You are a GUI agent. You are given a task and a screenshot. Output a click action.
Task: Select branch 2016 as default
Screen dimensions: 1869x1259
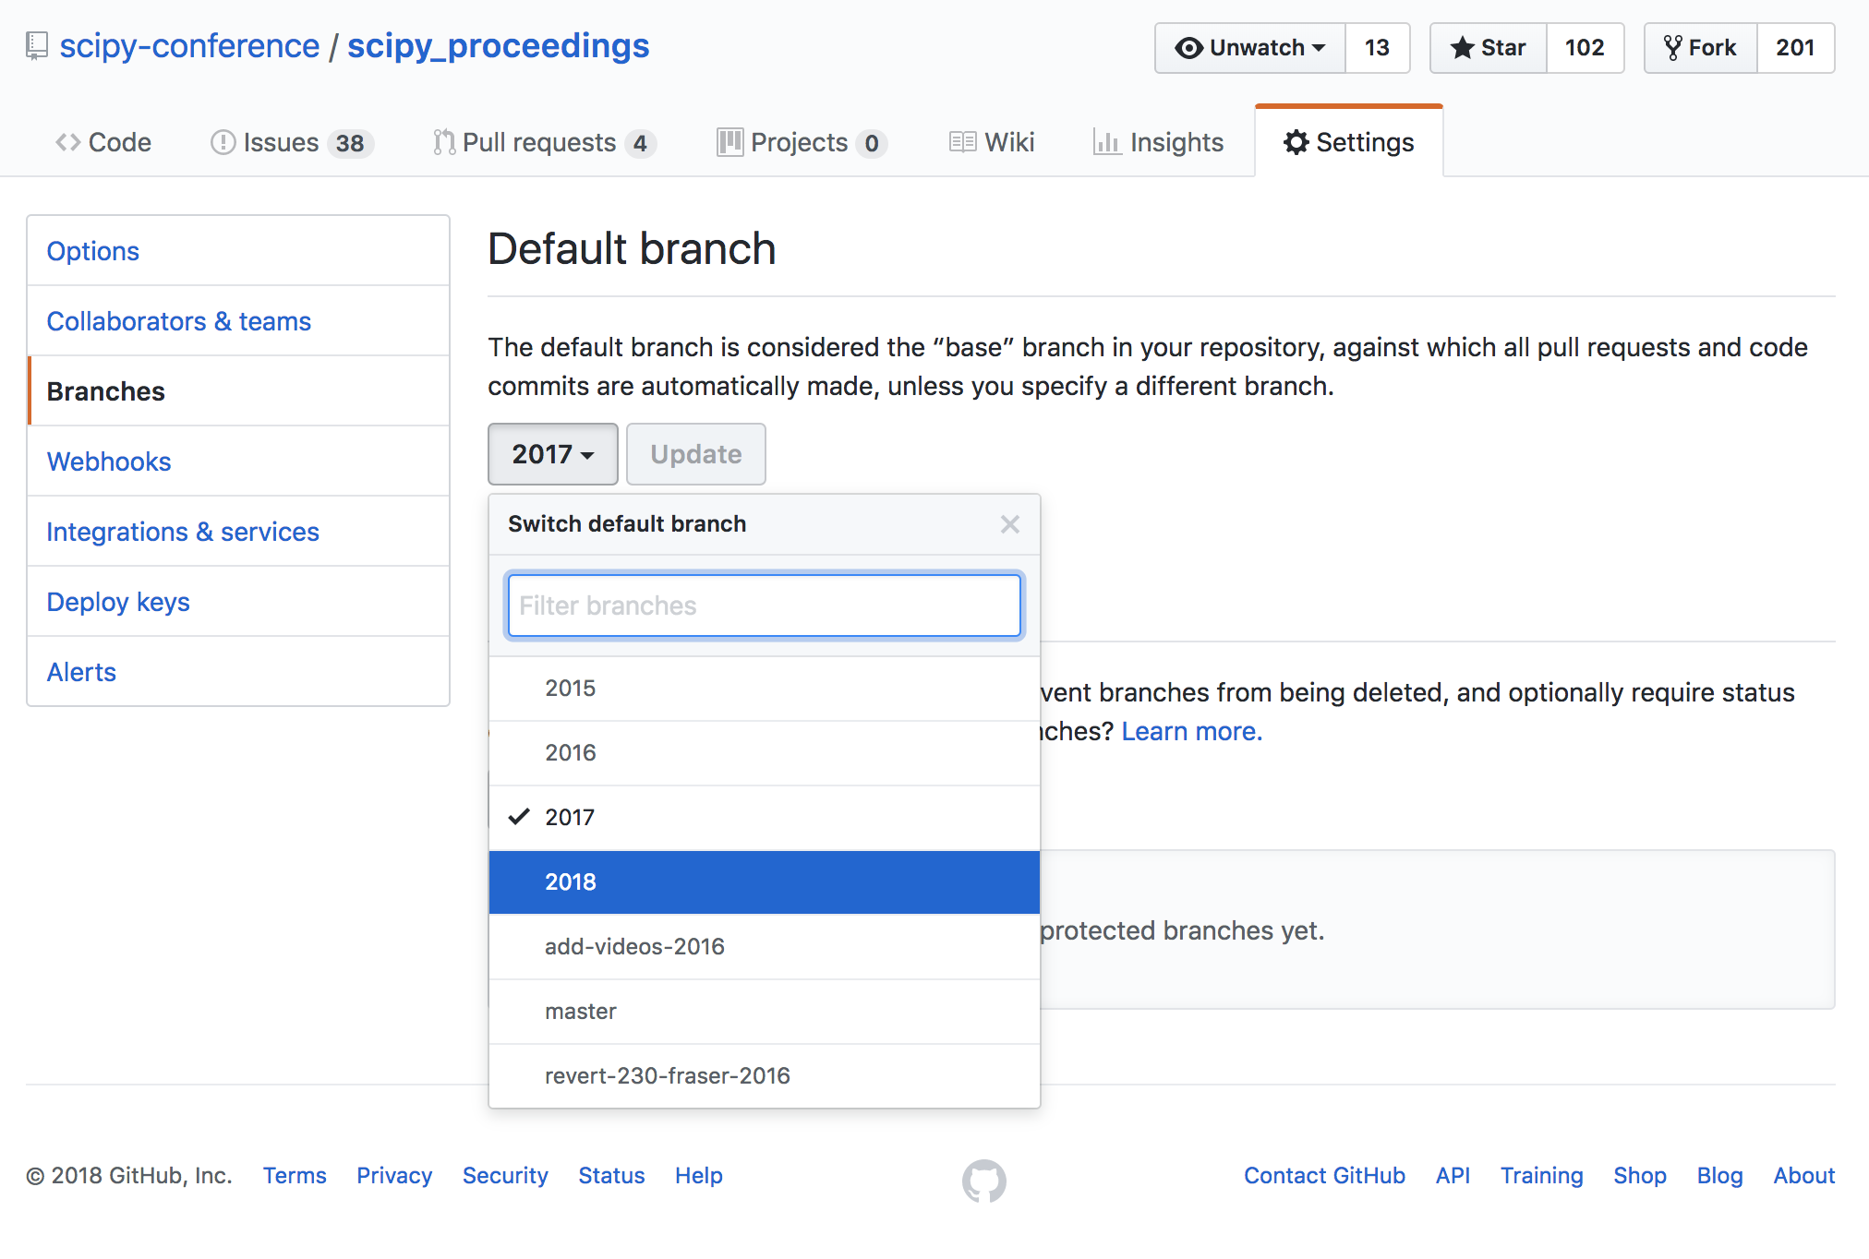click(765, 753)
